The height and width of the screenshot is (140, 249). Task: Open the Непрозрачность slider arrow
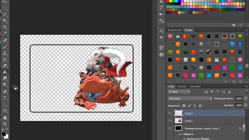[x=245, y=98]
